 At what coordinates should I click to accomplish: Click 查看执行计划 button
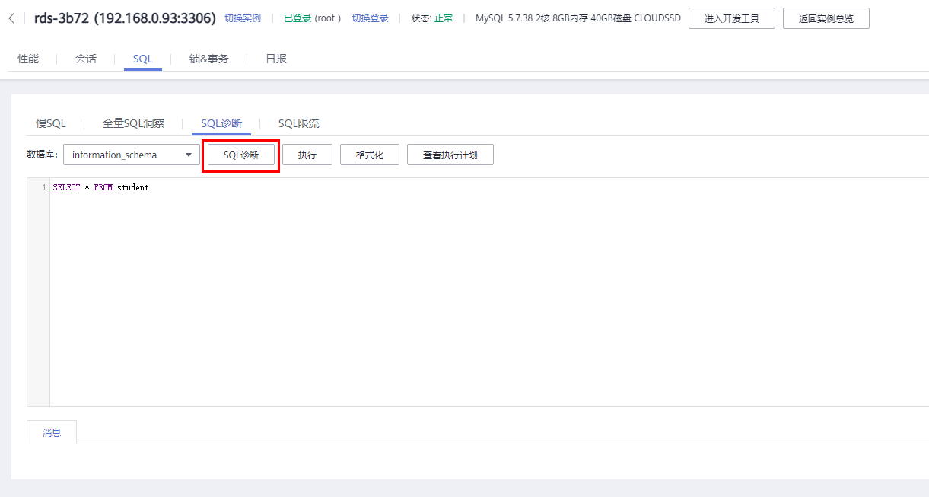point(450,155)
